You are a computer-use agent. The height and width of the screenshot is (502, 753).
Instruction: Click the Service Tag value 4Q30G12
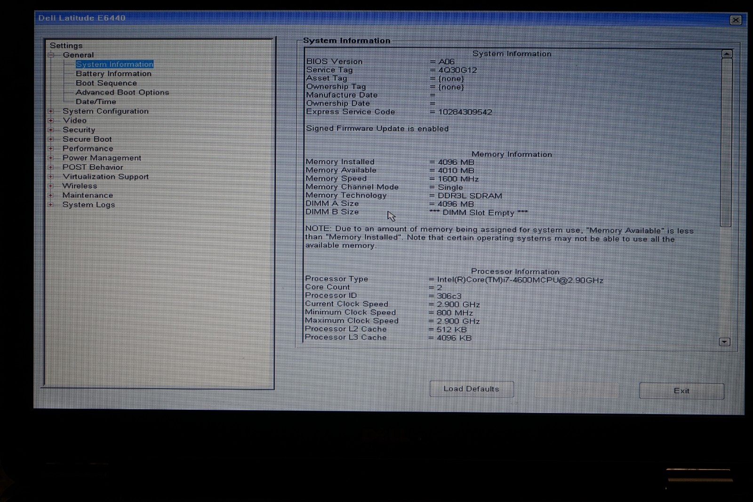click(457, 70)
